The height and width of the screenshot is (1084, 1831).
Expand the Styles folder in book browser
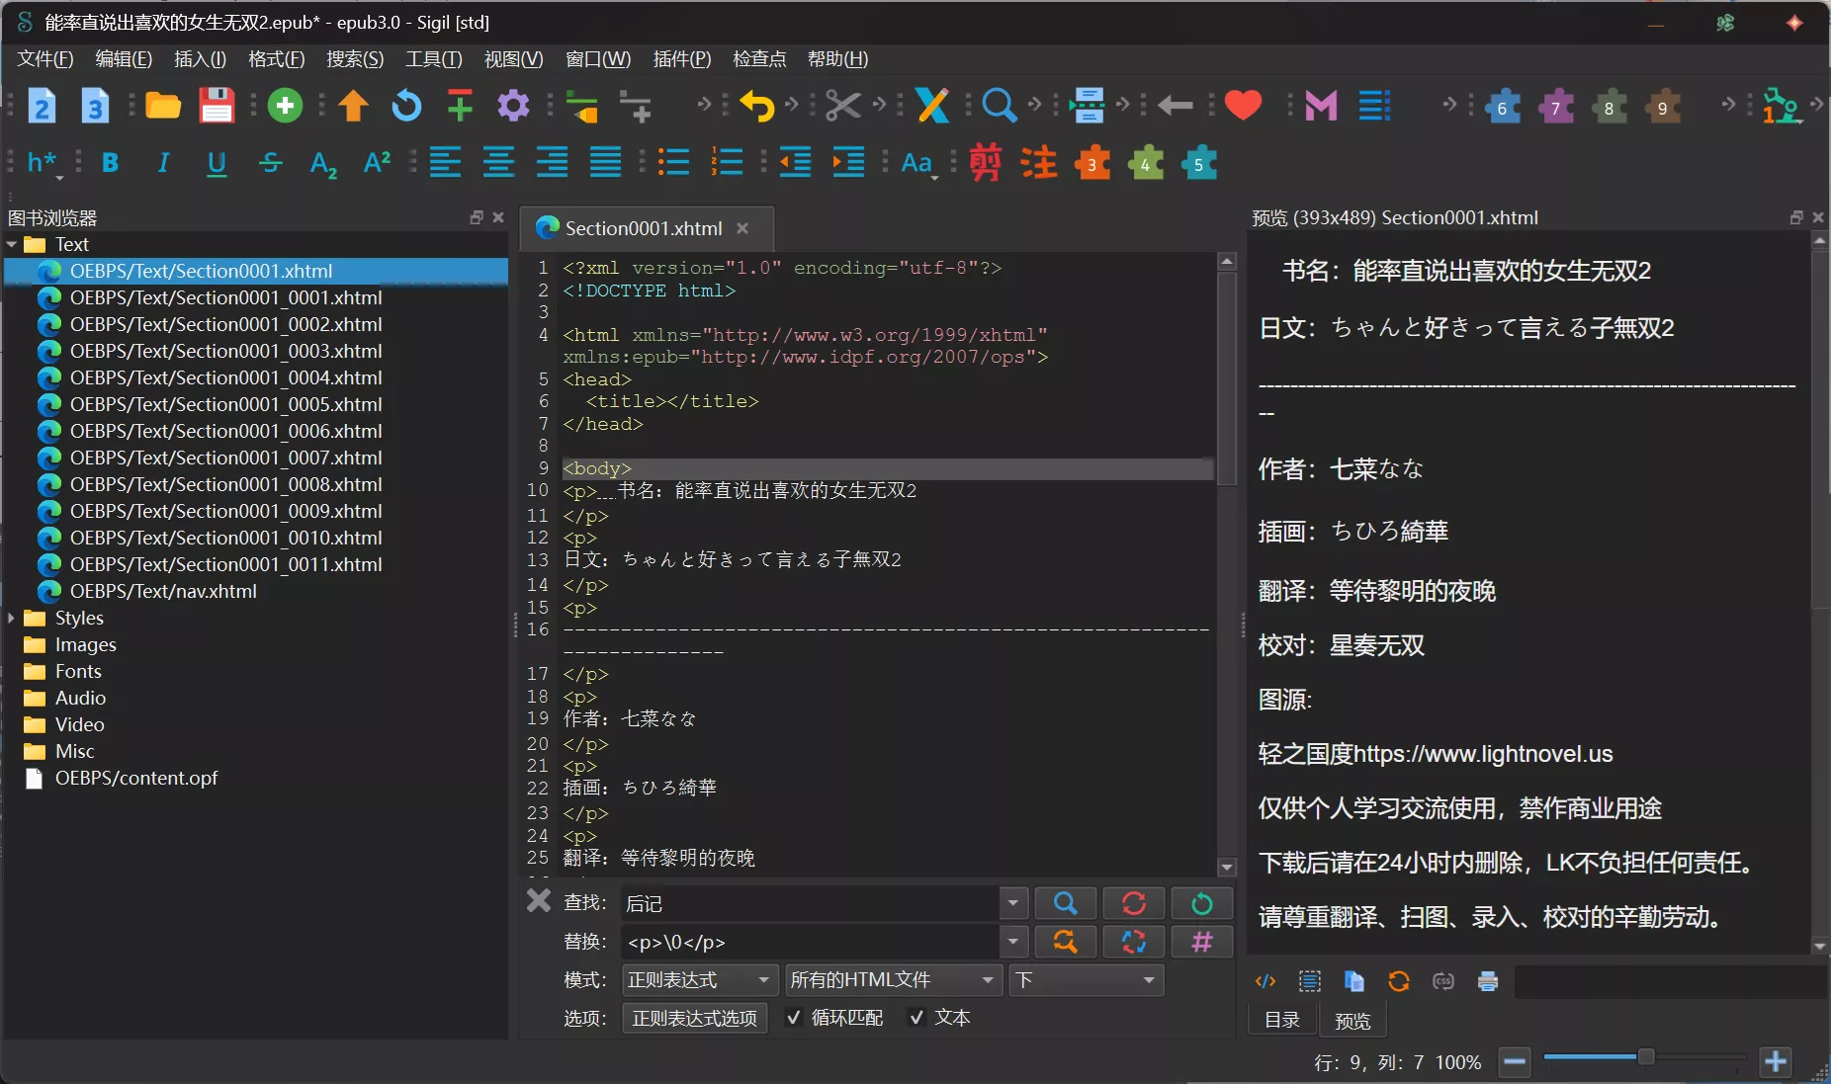[12, 619]
